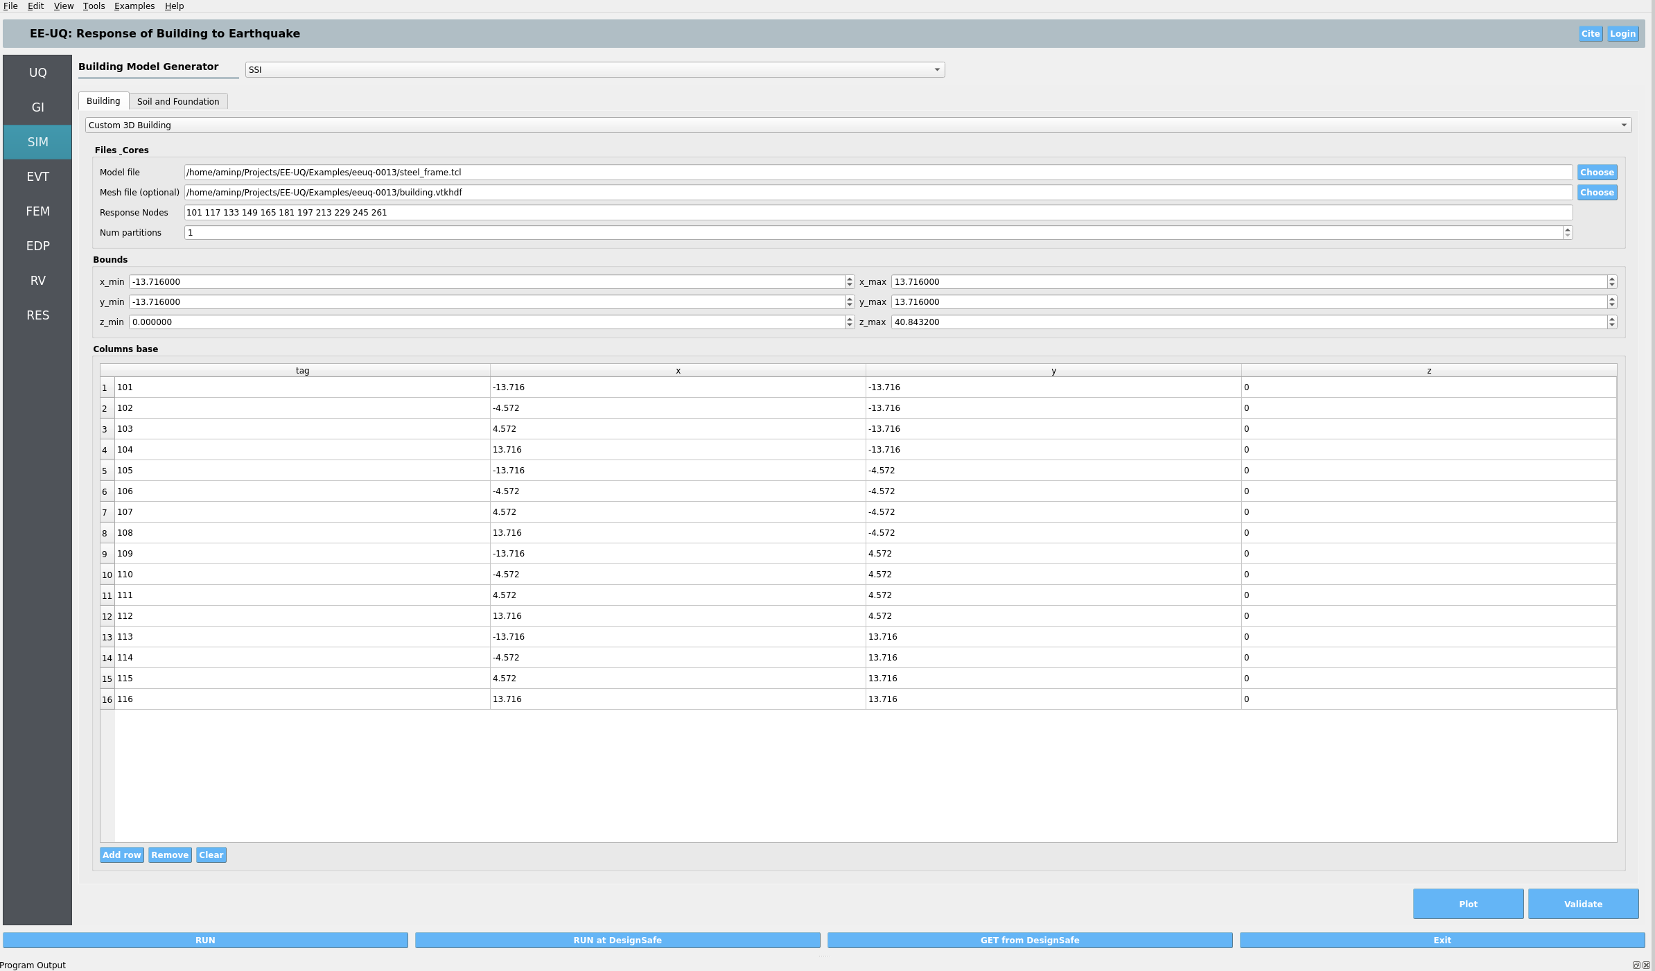Show the RES results section

37,315
